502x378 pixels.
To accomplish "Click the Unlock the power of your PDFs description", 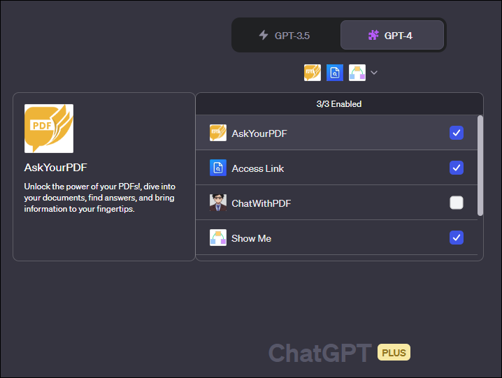I will coord(100,198).
